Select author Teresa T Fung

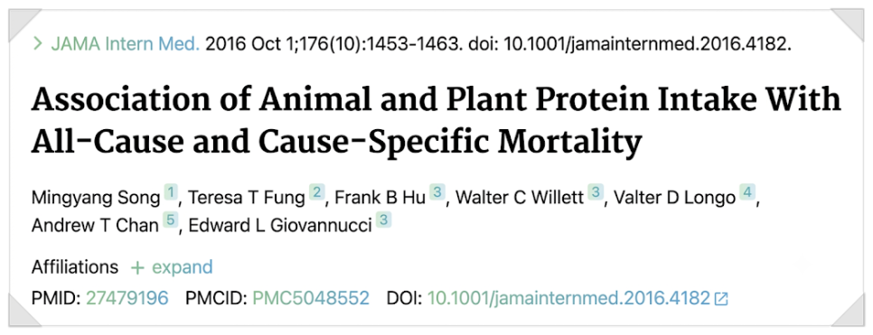click(247, 198)
